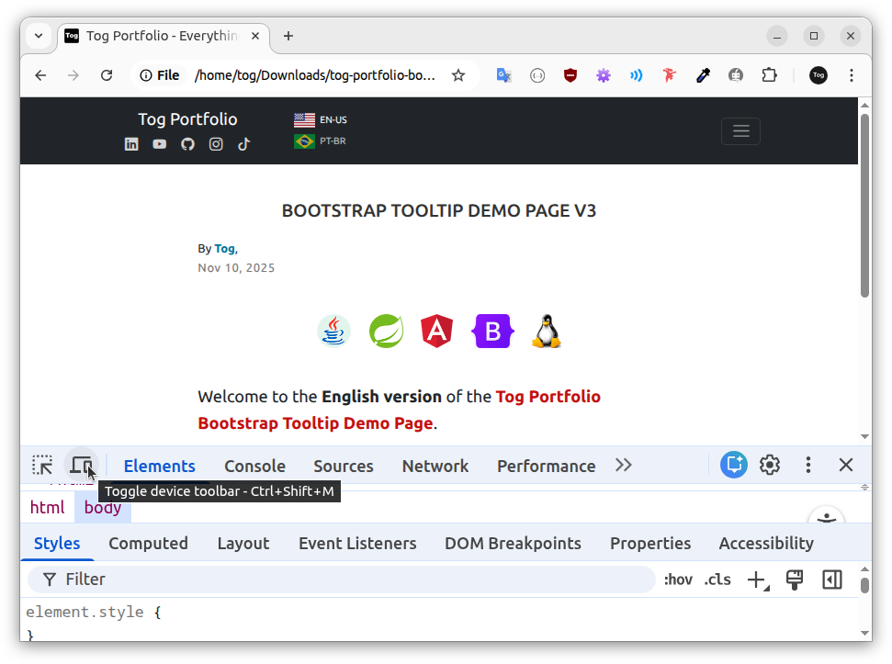This screenshot has width=892, height=664.
Task: Open the DevTools AI assistance button
Action: point(734,465)
